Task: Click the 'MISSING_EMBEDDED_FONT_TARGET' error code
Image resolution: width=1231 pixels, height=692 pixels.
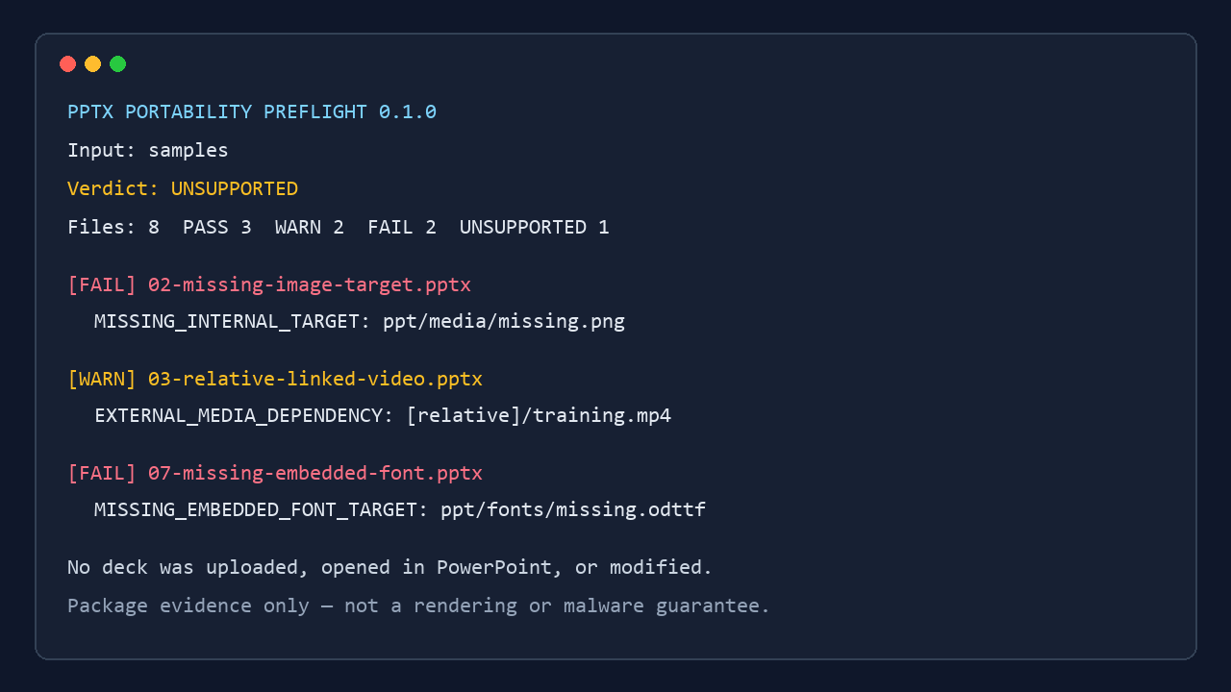Action: pos(256,510)
